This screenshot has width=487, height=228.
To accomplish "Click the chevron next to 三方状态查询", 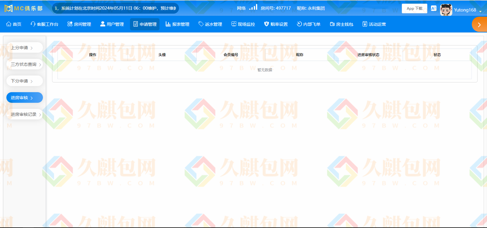I will click(40, 65).
